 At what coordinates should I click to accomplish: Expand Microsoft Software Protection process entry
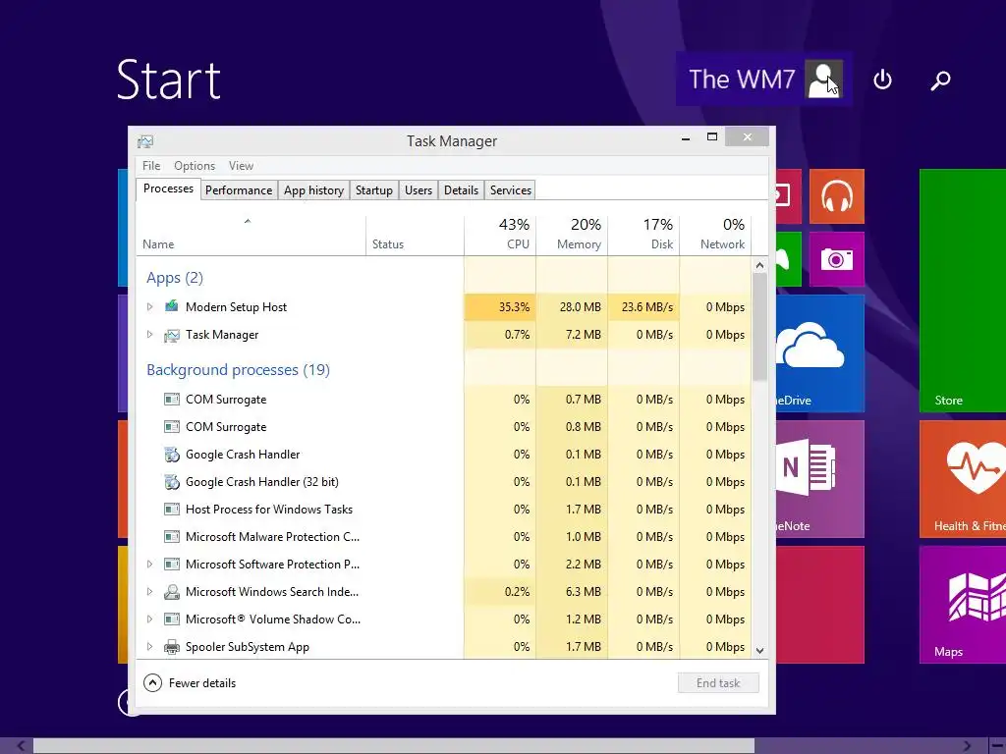(x=149, y=565)
